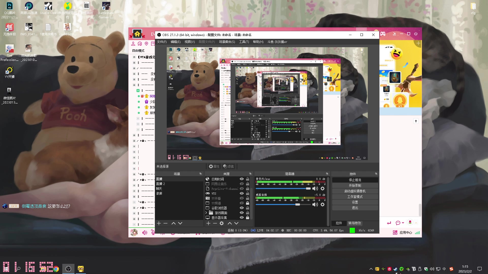This screenshot has width=488, height=274.
Task: Open settings gear for 麦克风/Aux
Action: click(323, 189)
